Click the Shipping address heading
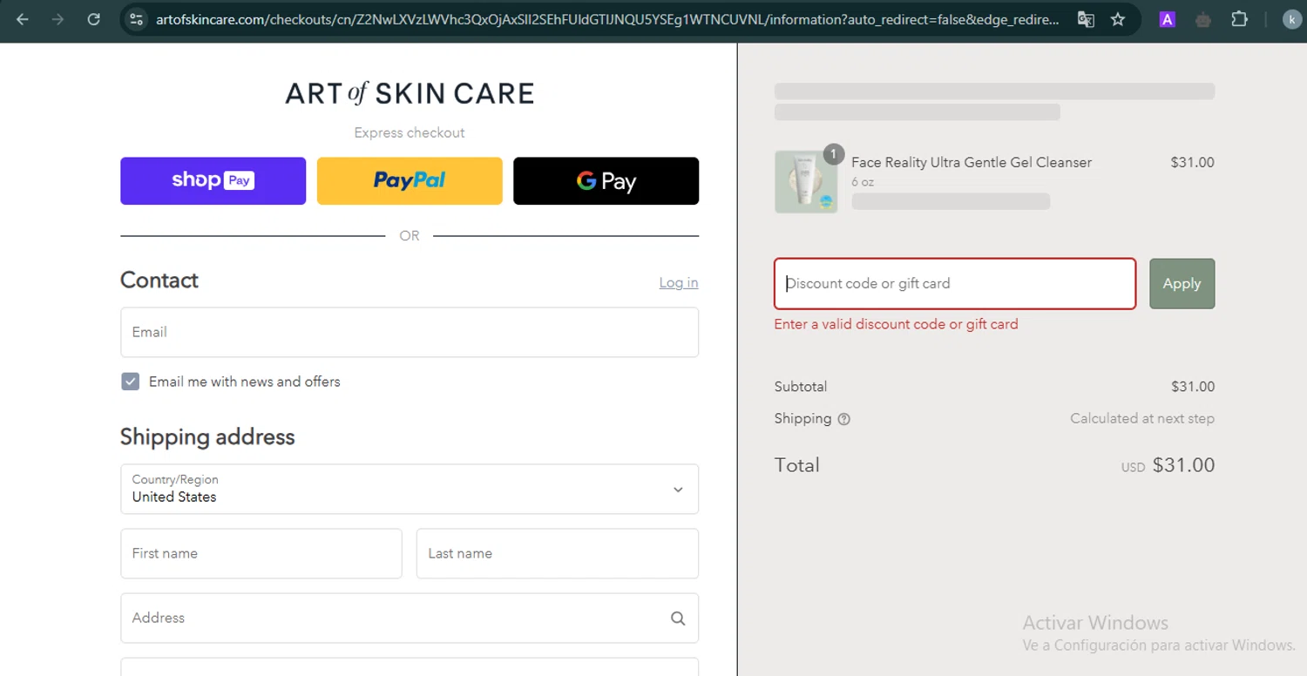1307x676 pixels. coord(207,436)
